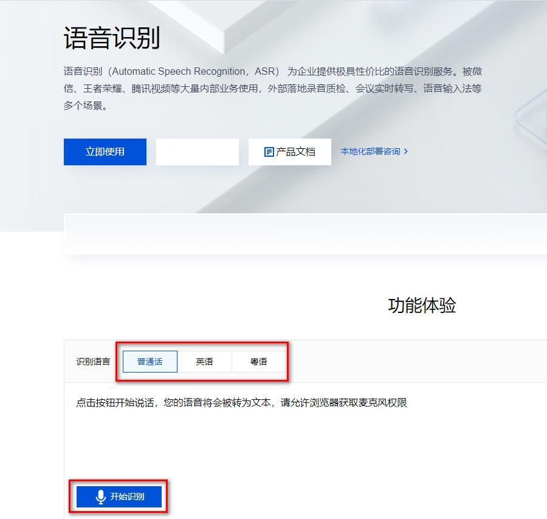Image resolution: width=547 pixels, height=519 pixels.
Task: Click the 功能体验 section heading
Action: coord(422,305)
